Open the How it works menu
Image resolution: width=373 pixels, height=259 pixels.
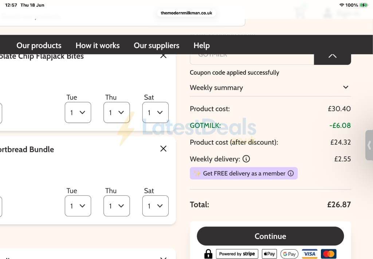(98, 46)
